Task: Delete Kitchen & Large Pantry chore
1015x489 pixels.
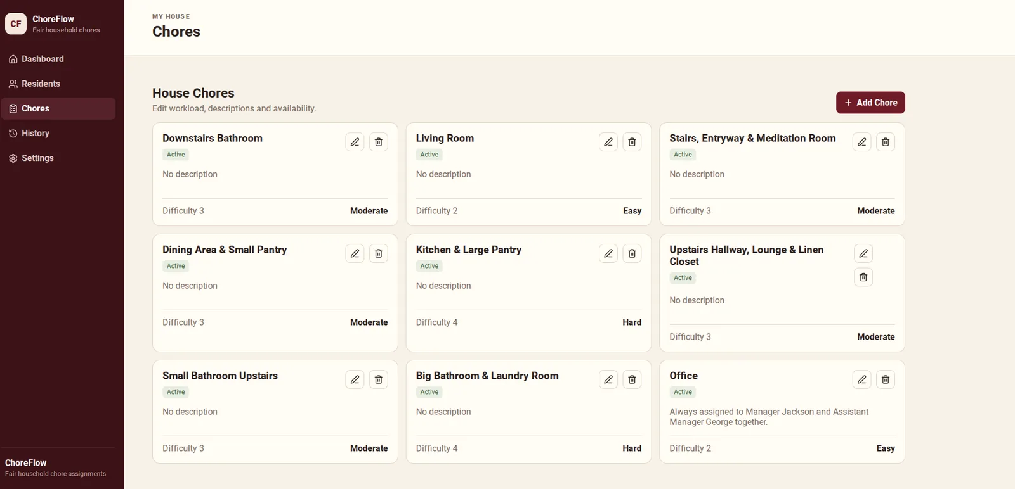Action: pos(632,253)
